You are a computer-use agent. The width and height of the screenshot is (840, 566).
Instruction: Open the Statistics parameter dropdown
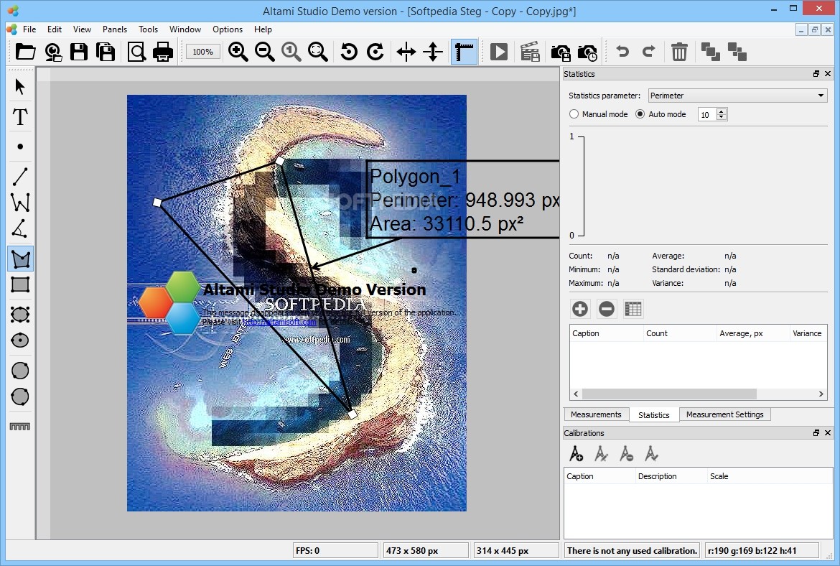point(737,96)
